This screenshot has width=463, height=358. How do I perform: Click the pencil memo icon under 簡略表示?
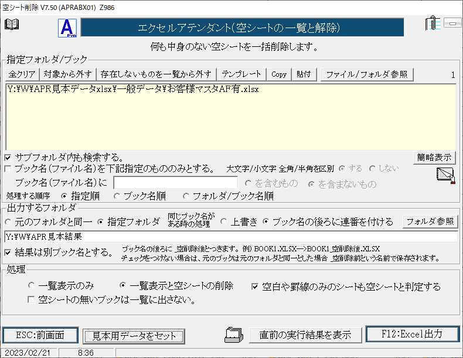coord(445,176)
